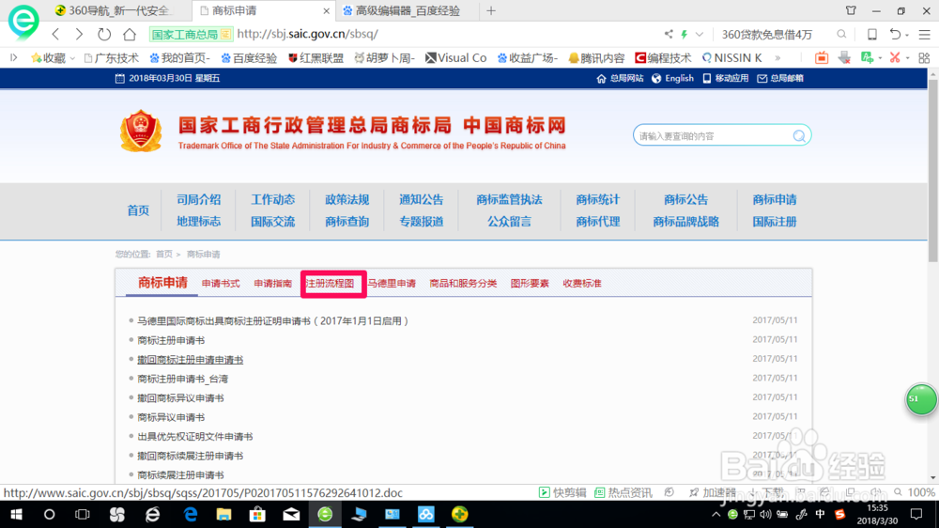939x528 pixels.
Task: Go forward with browser forward arrow
Action: tap(79, 34)
